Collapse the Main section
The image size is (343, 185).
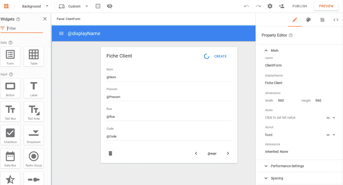pos(266,50)
